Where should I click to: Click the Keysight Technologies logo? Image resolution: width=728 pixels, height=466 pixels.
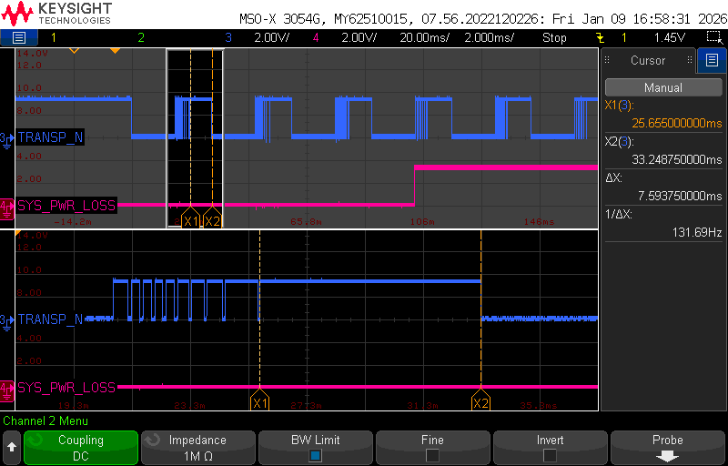point(56,14)
